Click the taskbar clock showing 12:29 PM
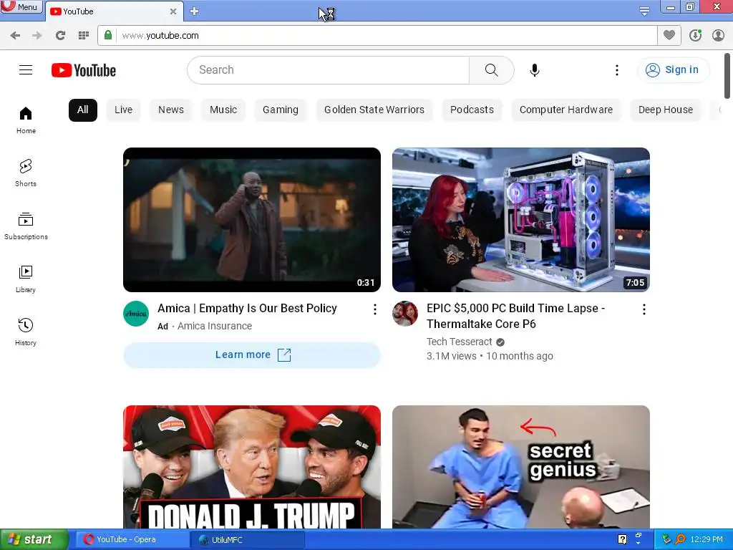 tap(707, 539)
